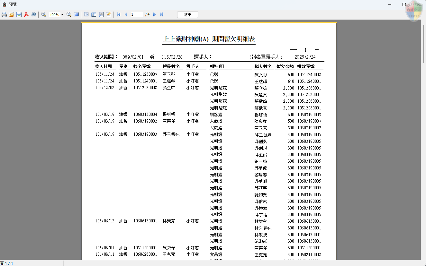Zoom in with the magnifier plus icon
Image resolution: width=426 pixels, height=266 pixels.
tap(43, 14)
